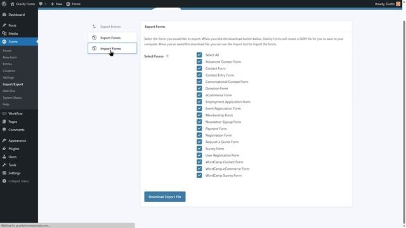Open the Add-Ons submenu item
The image size is (406, 228).
click(x=9, y=91)
